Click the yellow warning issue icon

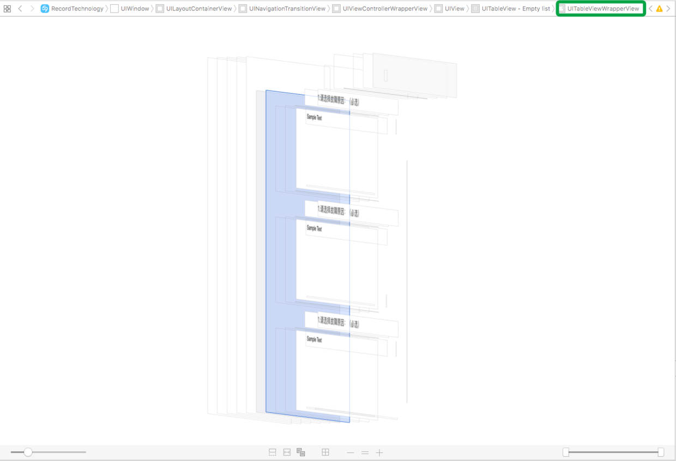659,9
